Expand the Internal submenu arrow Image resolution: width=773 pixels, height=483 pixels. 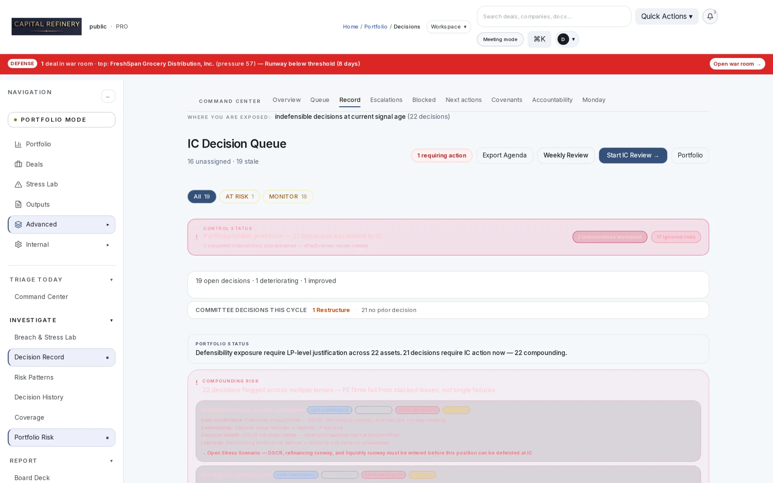(x=107, y=245)
